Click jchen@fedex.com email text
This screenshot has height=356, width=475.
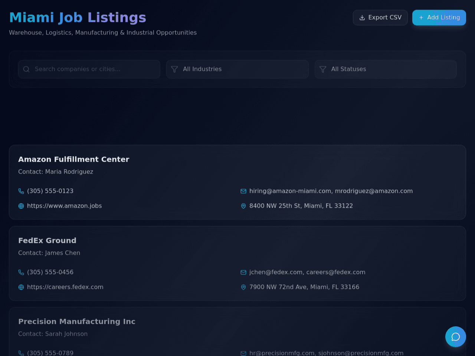(276, 272)
